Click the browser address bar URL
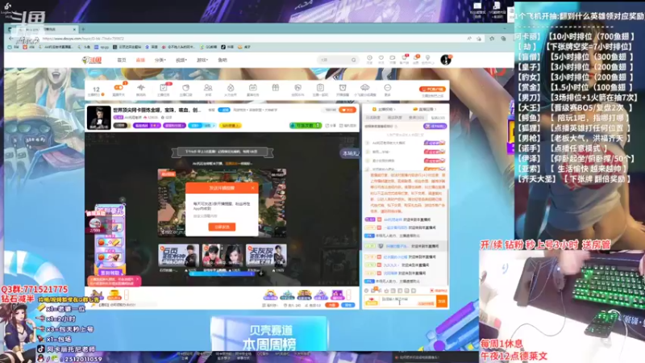The height and width of the screenshot is (363, 645). coord(83,39)
